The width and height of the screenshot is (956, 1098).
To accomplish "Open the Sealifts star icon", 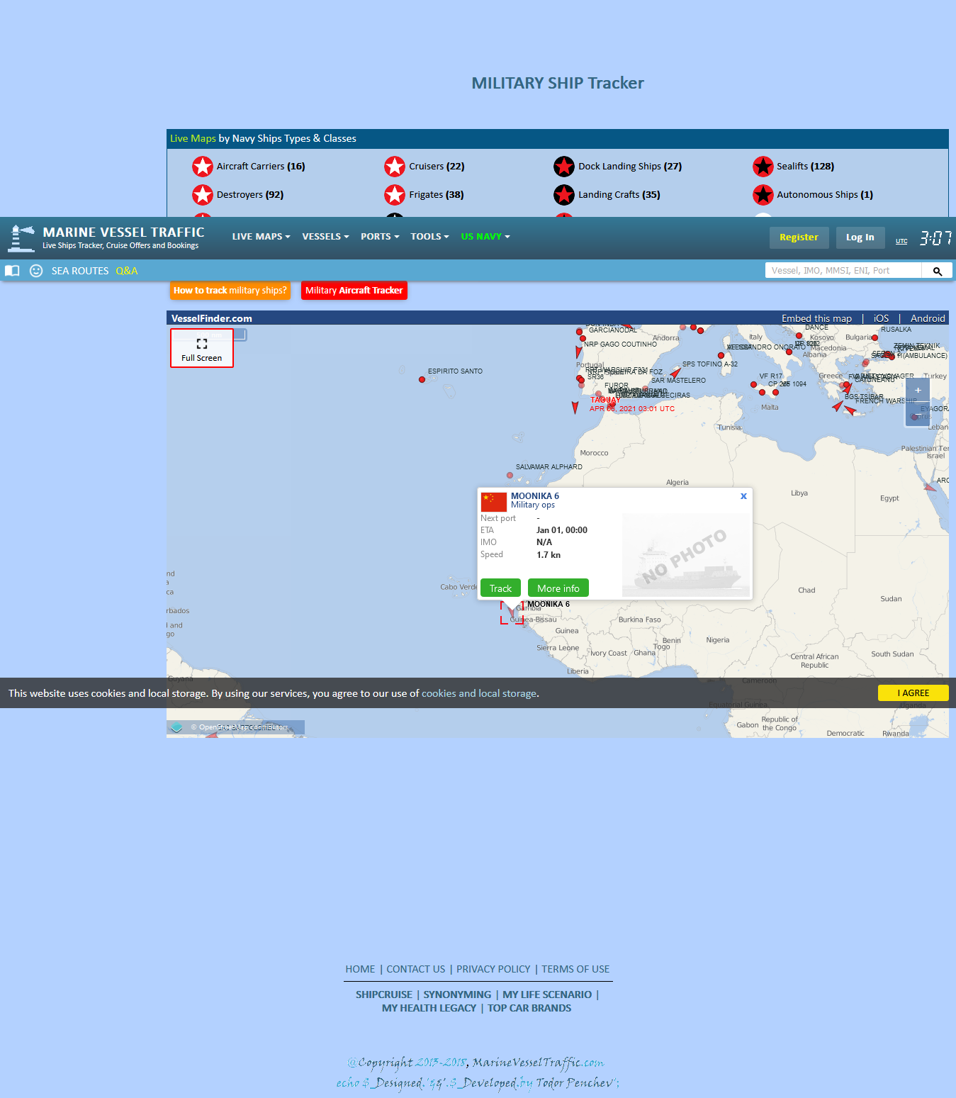I will (x=763, y=167).
